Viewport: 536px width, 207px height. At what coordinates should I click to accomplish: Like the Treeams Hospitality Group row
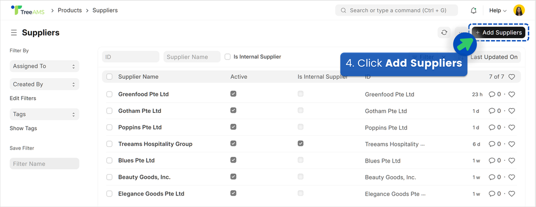(511, 144)
